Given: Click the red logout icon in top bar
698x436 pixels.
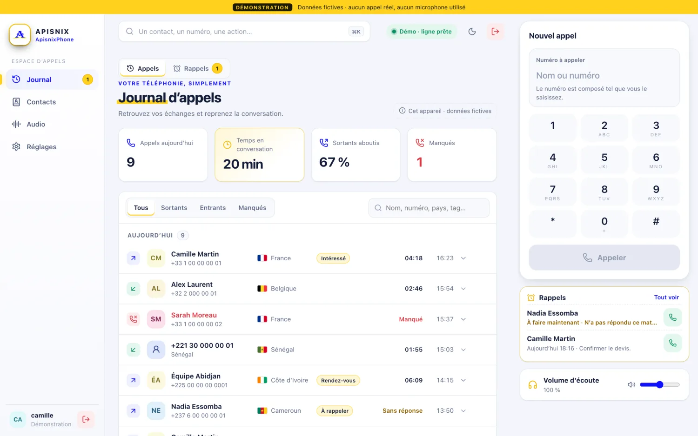Looking at the screenshot, I should point(495,32).
